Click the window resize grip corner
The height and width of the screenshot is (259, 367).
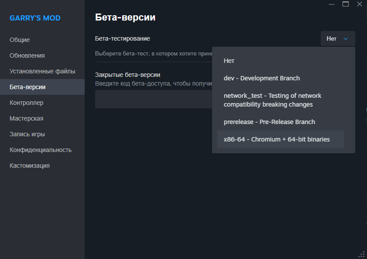361,254
